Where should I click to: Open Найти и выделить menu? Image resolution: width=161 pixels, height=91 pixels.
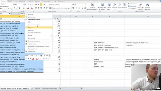[x=147, y=7]
